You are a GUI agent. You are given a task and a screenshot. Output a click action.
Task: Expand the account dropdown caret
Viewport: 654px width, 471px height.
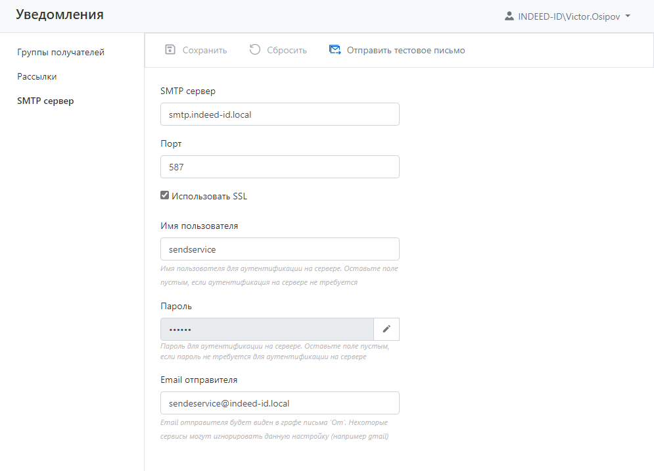628,16
